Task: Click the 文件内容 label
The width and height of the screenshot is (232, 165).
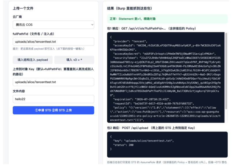Action: click(x=19, y=91)
